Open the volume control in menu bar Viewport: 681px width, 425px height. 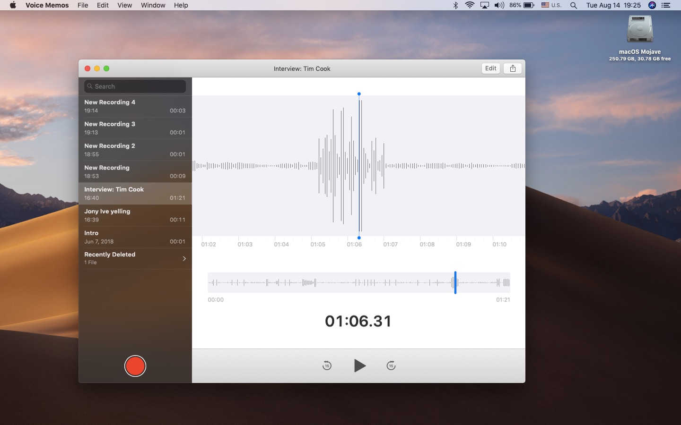(x=499, y=5)
